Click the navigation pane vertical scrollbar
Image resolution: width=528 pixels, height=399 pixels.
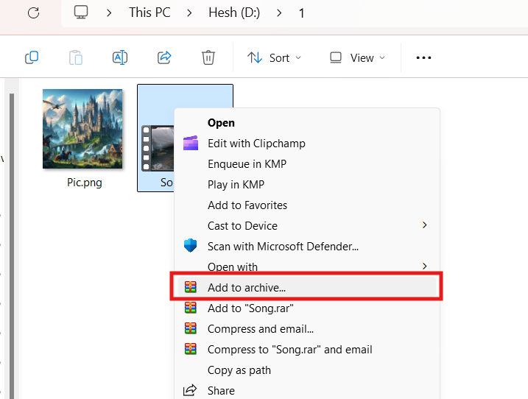click(x=12, y=246)
